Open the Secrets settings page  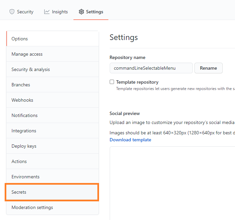19,192
